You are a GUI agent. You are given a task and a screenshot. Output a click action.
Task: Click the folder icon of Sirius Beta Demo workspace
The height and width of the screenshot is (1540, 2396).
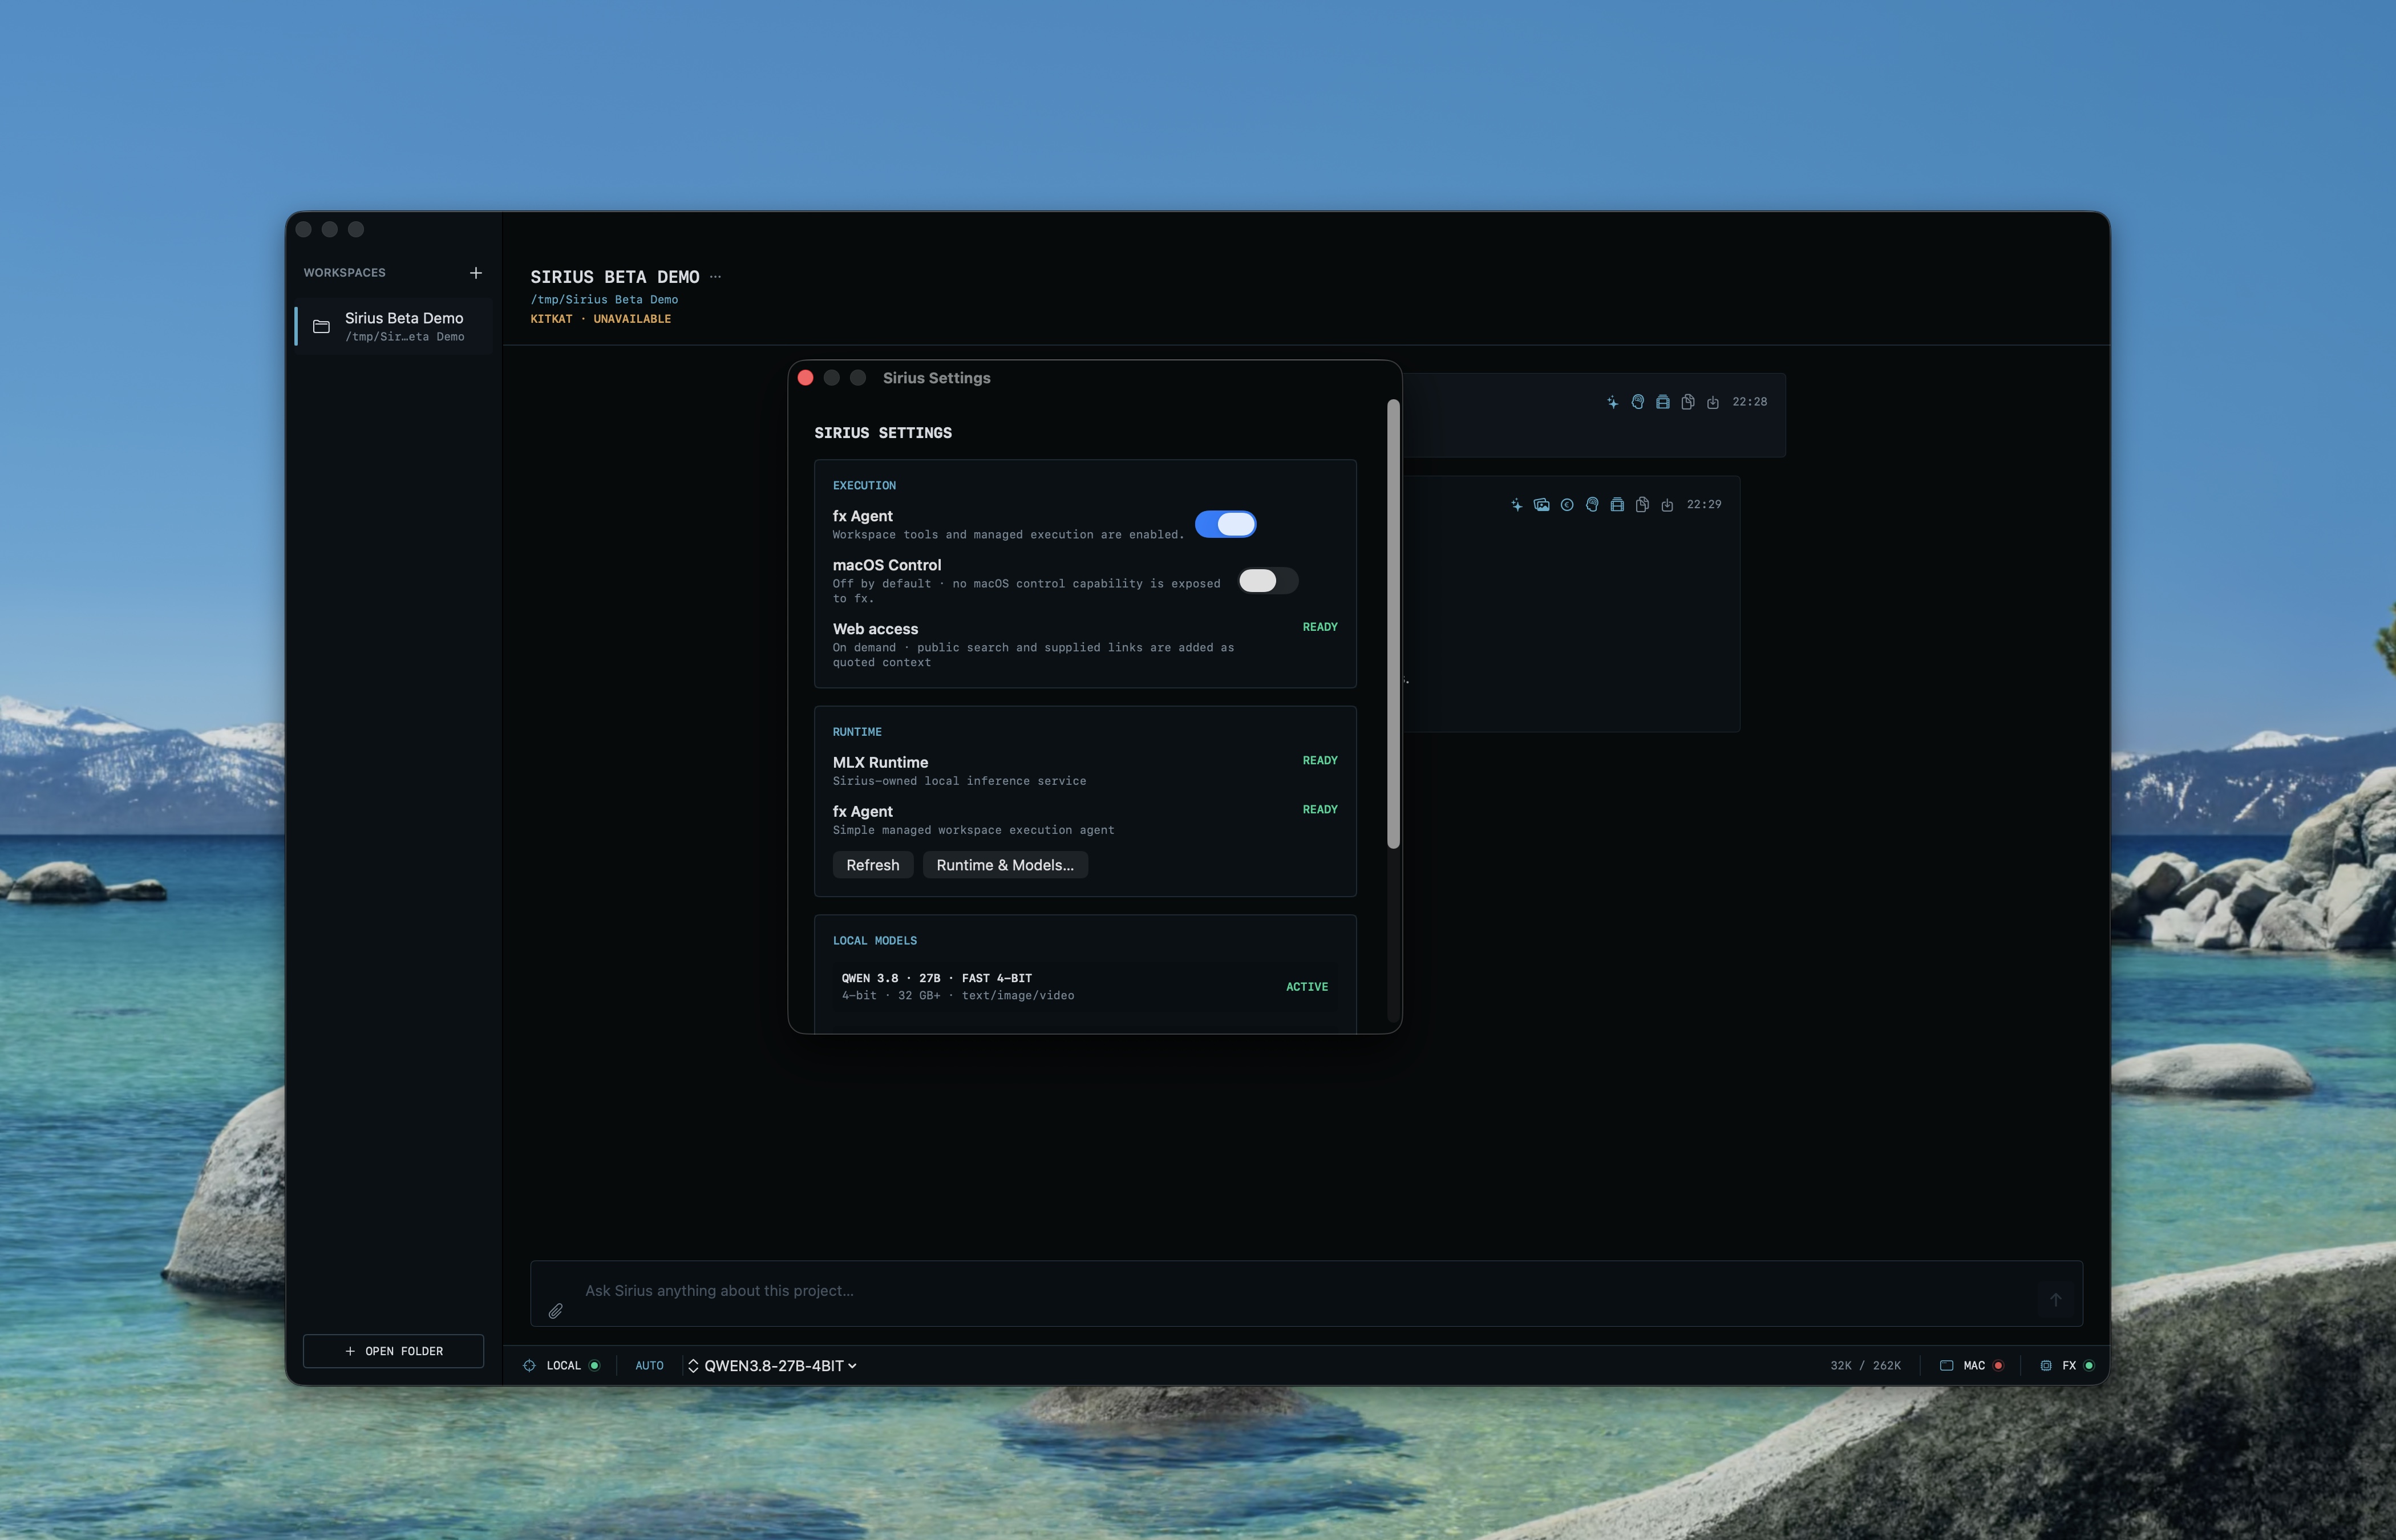tap(321, 327)
